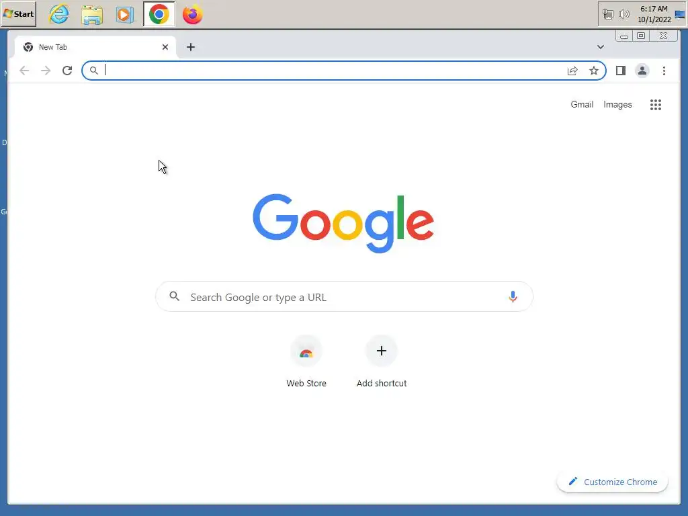Screen dimensions: 688x516
Task: Click the magnifier icon in Google search box
Action: pyautogui.click(x=174, y=296)
